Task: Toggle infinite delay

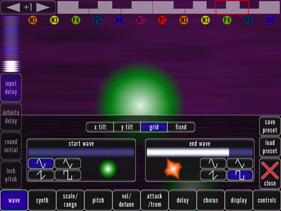Action: click(x=11, y=117)
